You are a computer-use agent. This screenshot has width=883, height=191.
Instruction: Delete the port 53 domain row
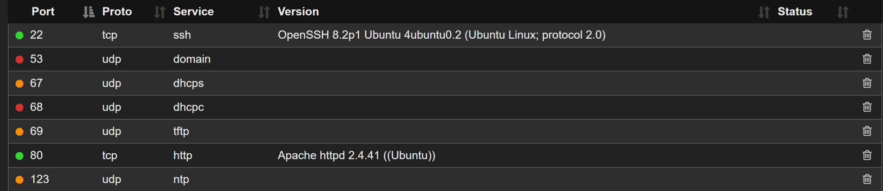coord(867,59)
